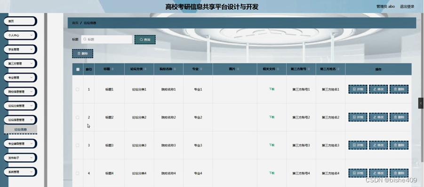Sort by the 专业 column sort icon
The width and height of the screenshot is (424, 187).
coord(201,69)
